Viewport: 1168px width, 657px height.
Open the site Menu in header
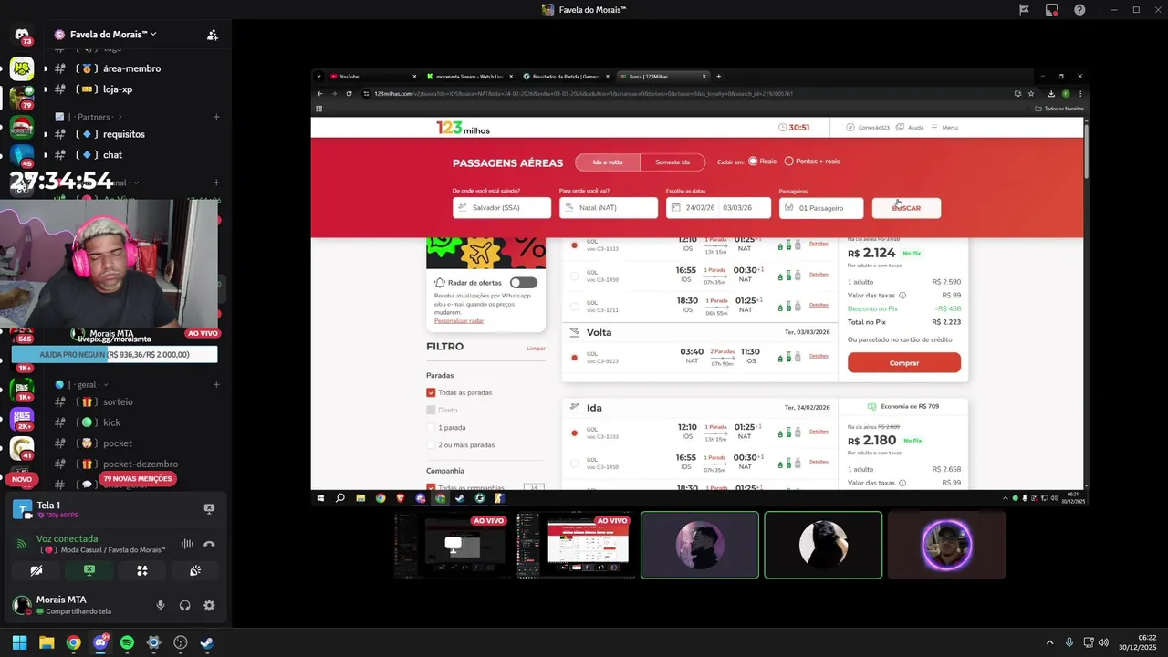(944, 128)
